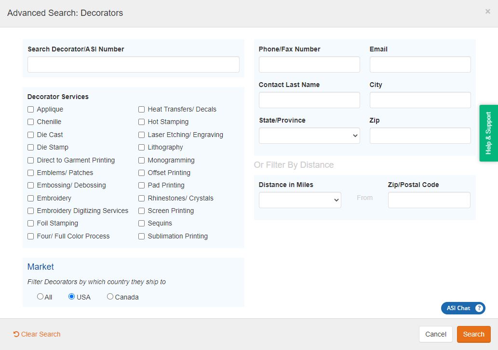Click the orange Search button
498x350 pixels.
coord(473,334)
